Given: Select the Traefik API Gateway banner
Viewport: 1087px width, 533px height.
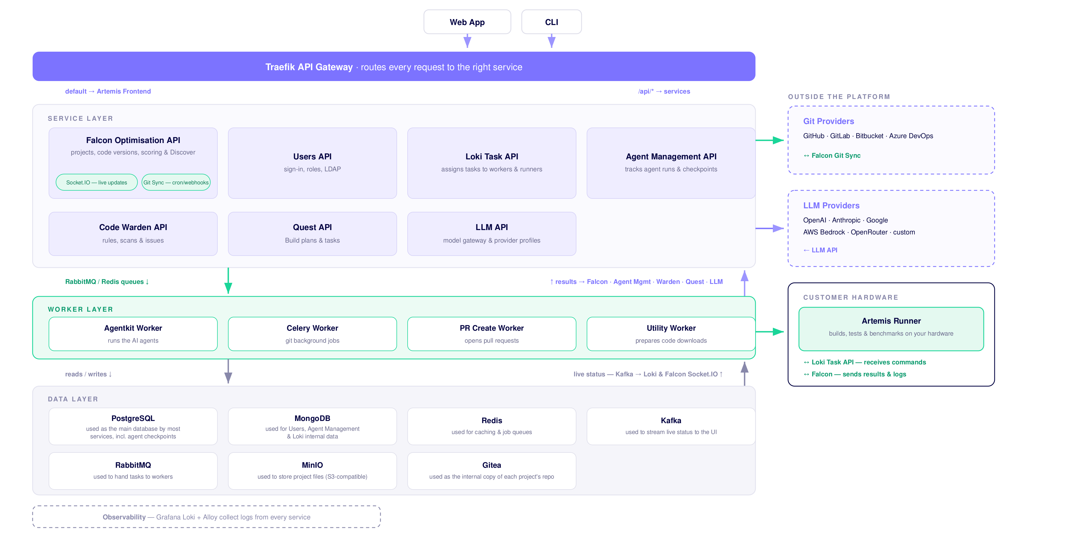Looking at the screenshot, I should 394,67.
